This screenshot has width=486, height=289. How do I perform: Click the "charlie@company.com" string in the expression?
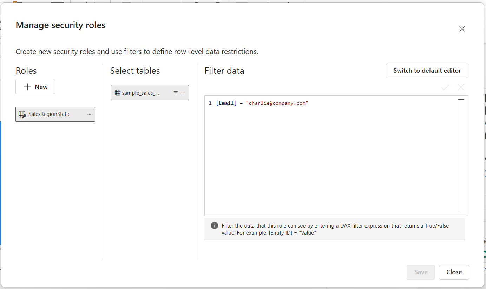[277, 103]
